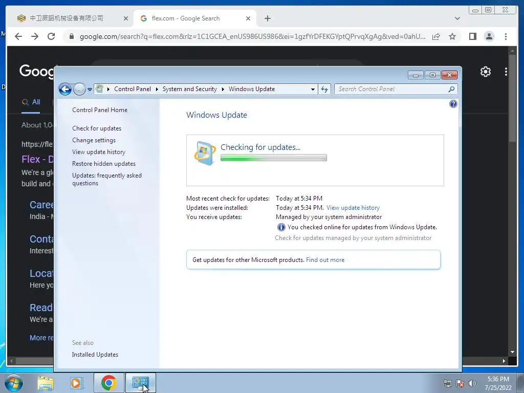Open Windows Update help icon
Viewport: 524px width, 393px height.
click(453, 104)
